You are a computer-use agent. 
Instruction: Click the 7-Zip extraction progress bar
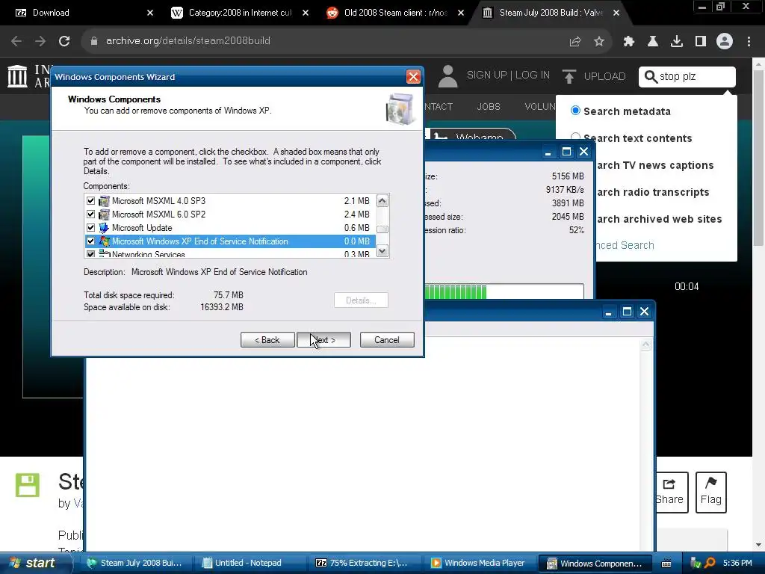point(504,292)
